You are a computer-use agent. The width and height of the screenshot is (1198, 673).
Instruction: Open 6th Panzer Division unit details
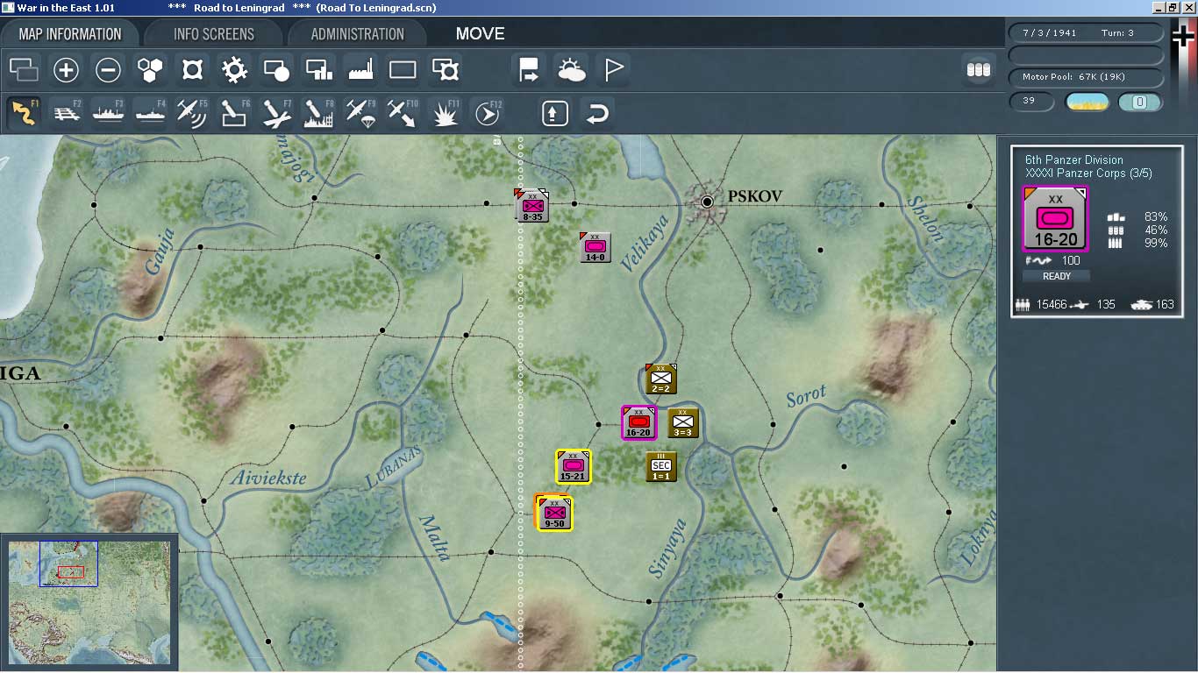1073,159
